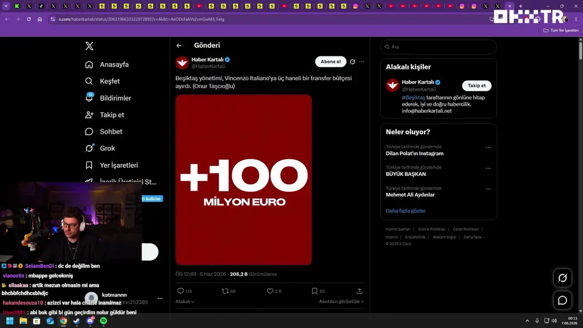Open Sohbet messages section
This screenshot has height=328, width=583.
(x=103, y=132)
